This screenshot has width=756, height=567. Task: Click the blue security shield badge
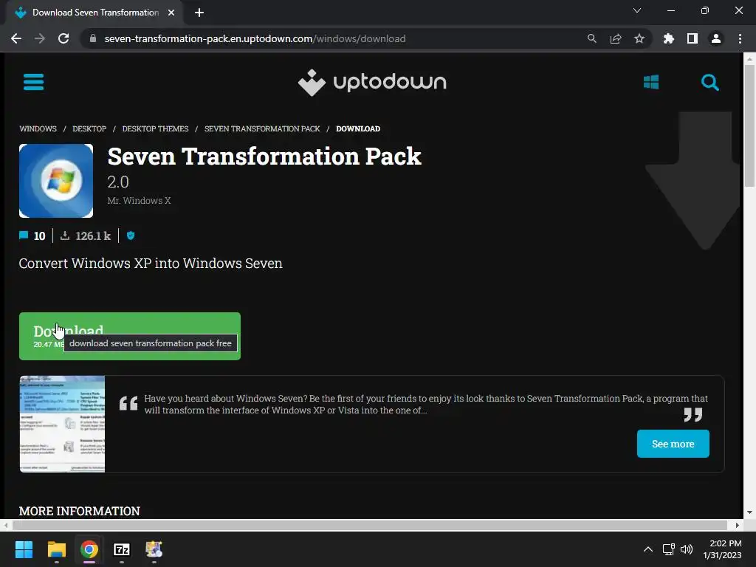pyautogui.click(x=131, y=236)
